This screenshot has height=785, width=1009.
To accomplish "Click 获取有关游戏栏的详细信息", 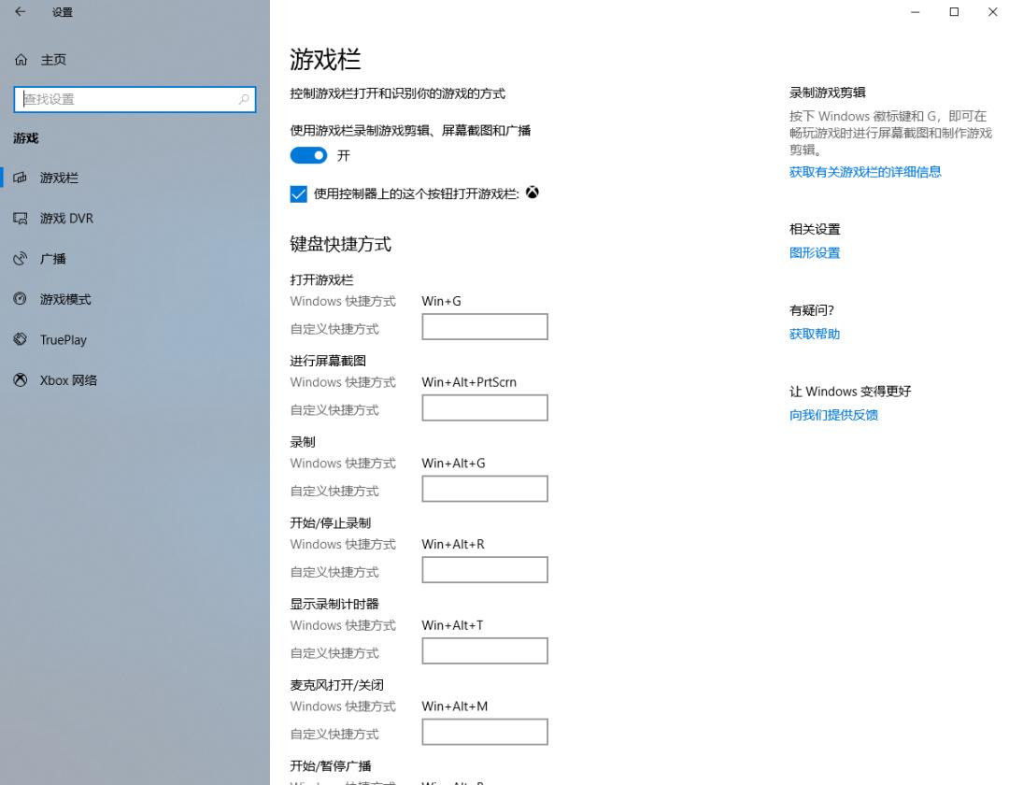I will tap(864, 172).
